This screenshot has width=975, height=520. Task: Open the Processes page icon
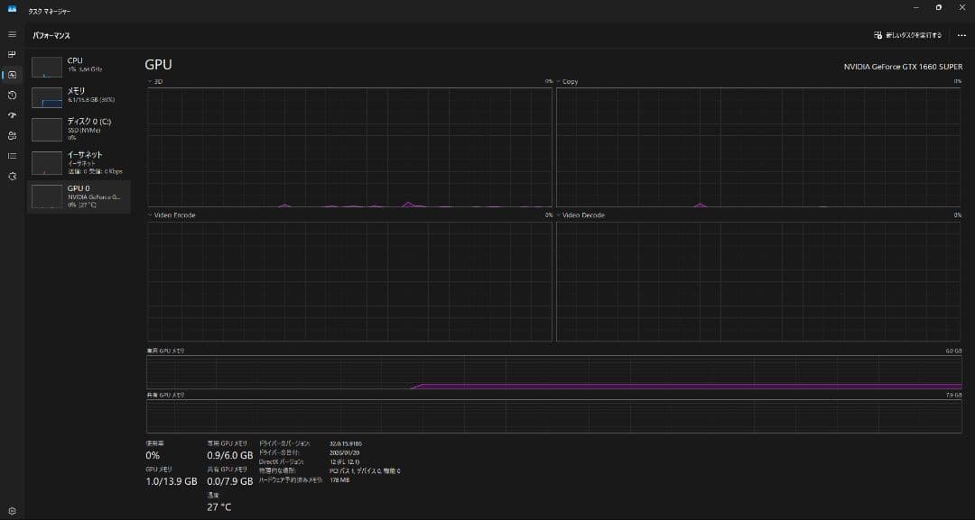pyautogui.click(x=12, y=54)
